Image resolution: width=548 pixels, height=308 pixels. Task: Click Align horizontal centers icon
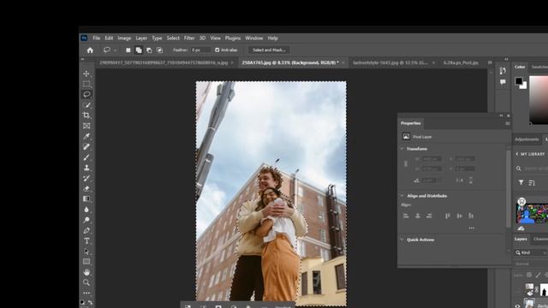tap(417, 216)
